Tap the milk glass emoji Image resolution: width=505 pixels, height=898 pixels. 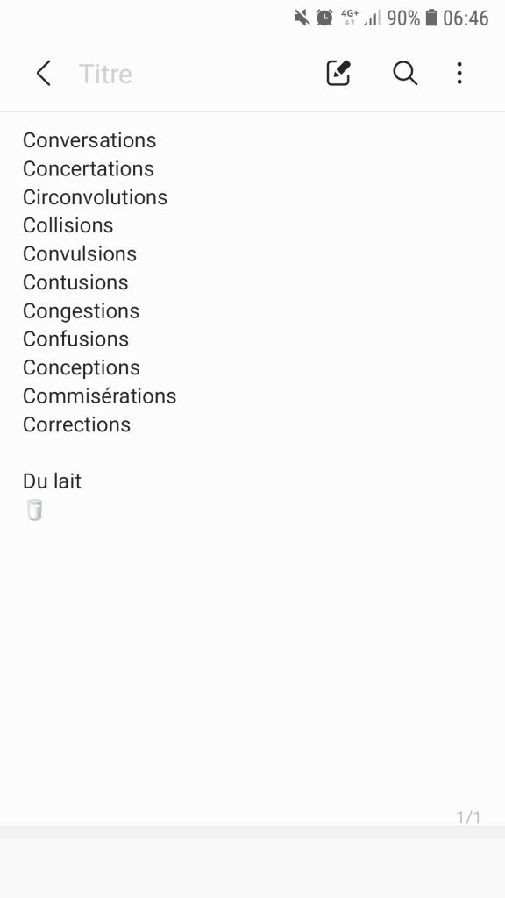tap(34, 510)
